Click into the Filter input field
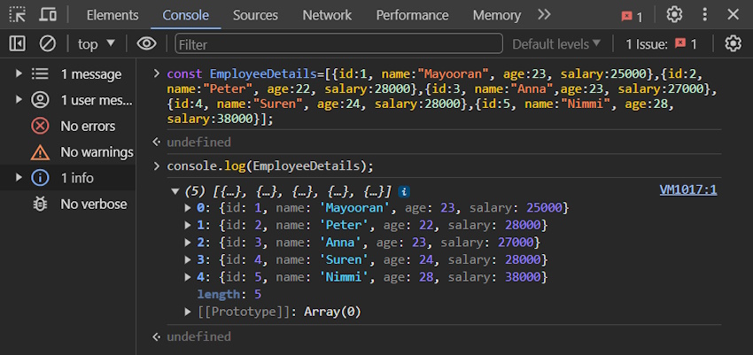The image size is (753, 355). point(339,44)
